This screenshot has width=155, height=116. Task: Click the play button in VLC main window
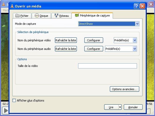[6, 111]
